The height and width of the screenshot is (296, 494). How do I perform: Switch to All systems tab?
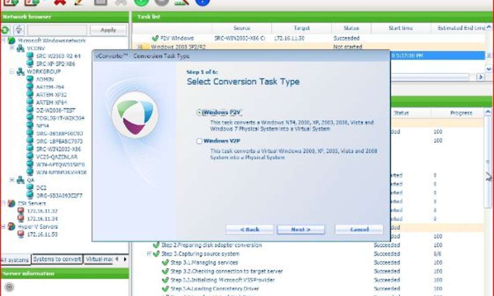[x=15, y=260]
